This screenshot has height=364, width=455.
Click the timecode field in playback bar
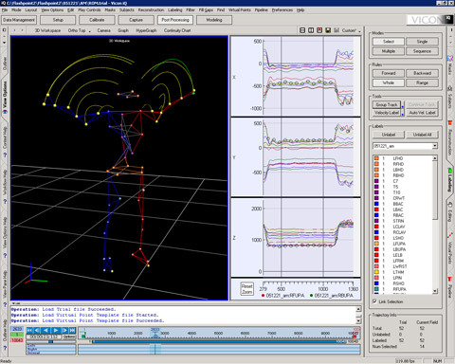pyautogui.click(x=44, y=337)
